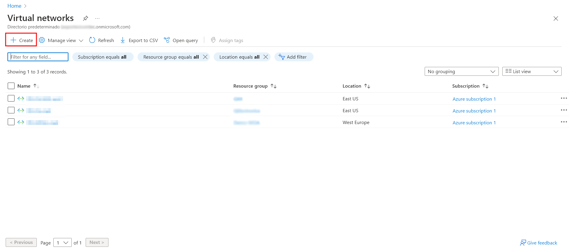Open the resource graph query

tap(181, 40)
